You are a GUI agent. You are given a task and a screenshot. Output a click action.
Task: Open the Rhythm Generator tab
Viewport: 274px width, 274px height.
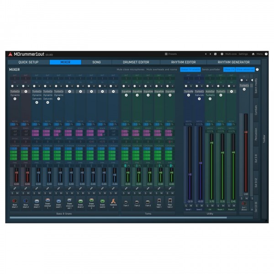click(x=233, y=62)
